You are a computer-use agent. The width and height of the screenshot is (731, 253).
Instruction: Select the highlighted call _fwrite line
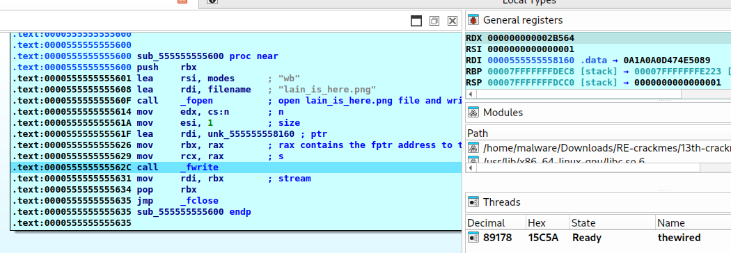pyautogui.click(x=235, y=168)
